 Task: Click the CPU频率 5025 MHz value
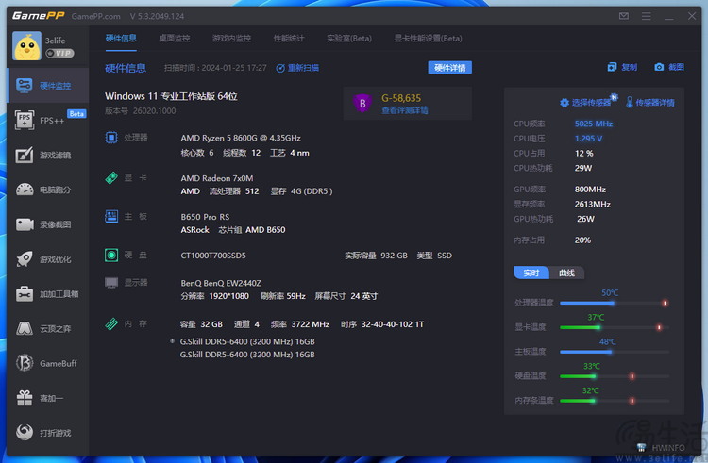(x=594, y=124)
